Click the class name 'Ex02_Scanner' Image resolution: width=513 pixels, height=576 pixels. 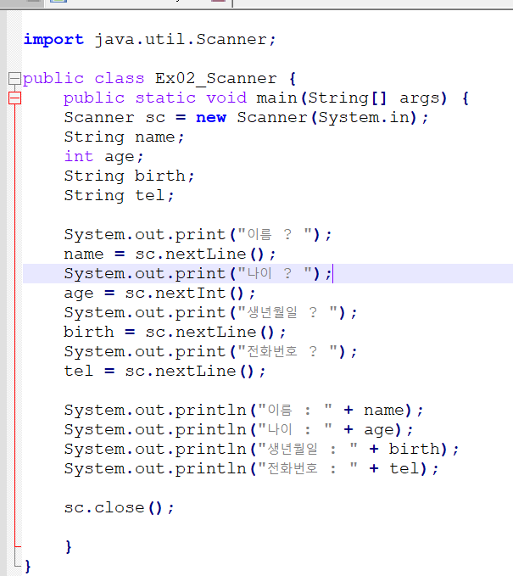216,79
